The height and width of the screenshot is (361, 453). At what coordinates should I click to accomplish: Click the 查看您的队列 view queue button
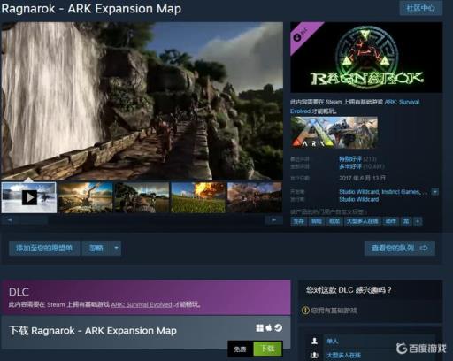[x=400, y=248]
